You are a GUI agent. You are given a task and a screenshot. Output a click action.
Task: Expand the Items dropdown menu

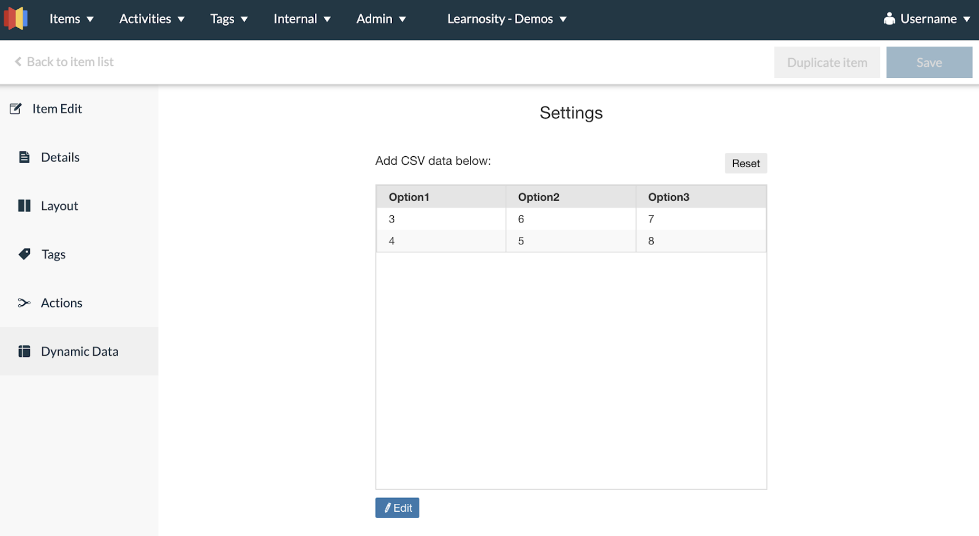(x=71, y=19)
